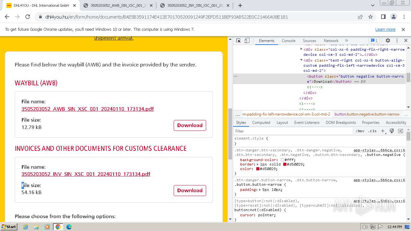Close the DHL4YOU browser tab
The height and width of the screenshot is (231, 411).
pos(74,5)
